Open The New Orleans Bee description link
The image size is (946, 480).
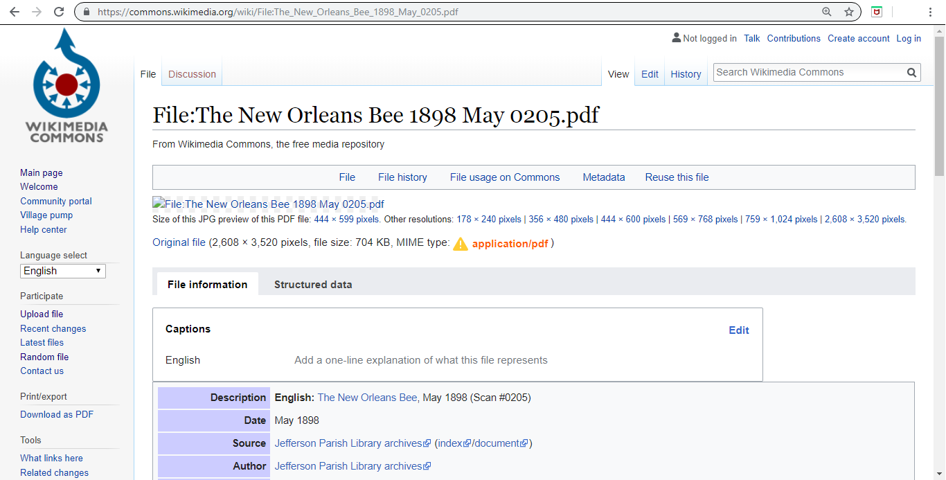pos(367,398)
